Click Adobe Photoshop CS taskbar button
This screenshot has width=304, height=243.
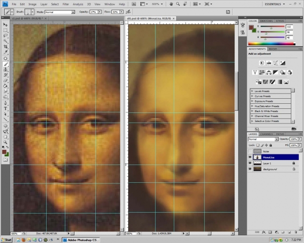click(81, 240)
